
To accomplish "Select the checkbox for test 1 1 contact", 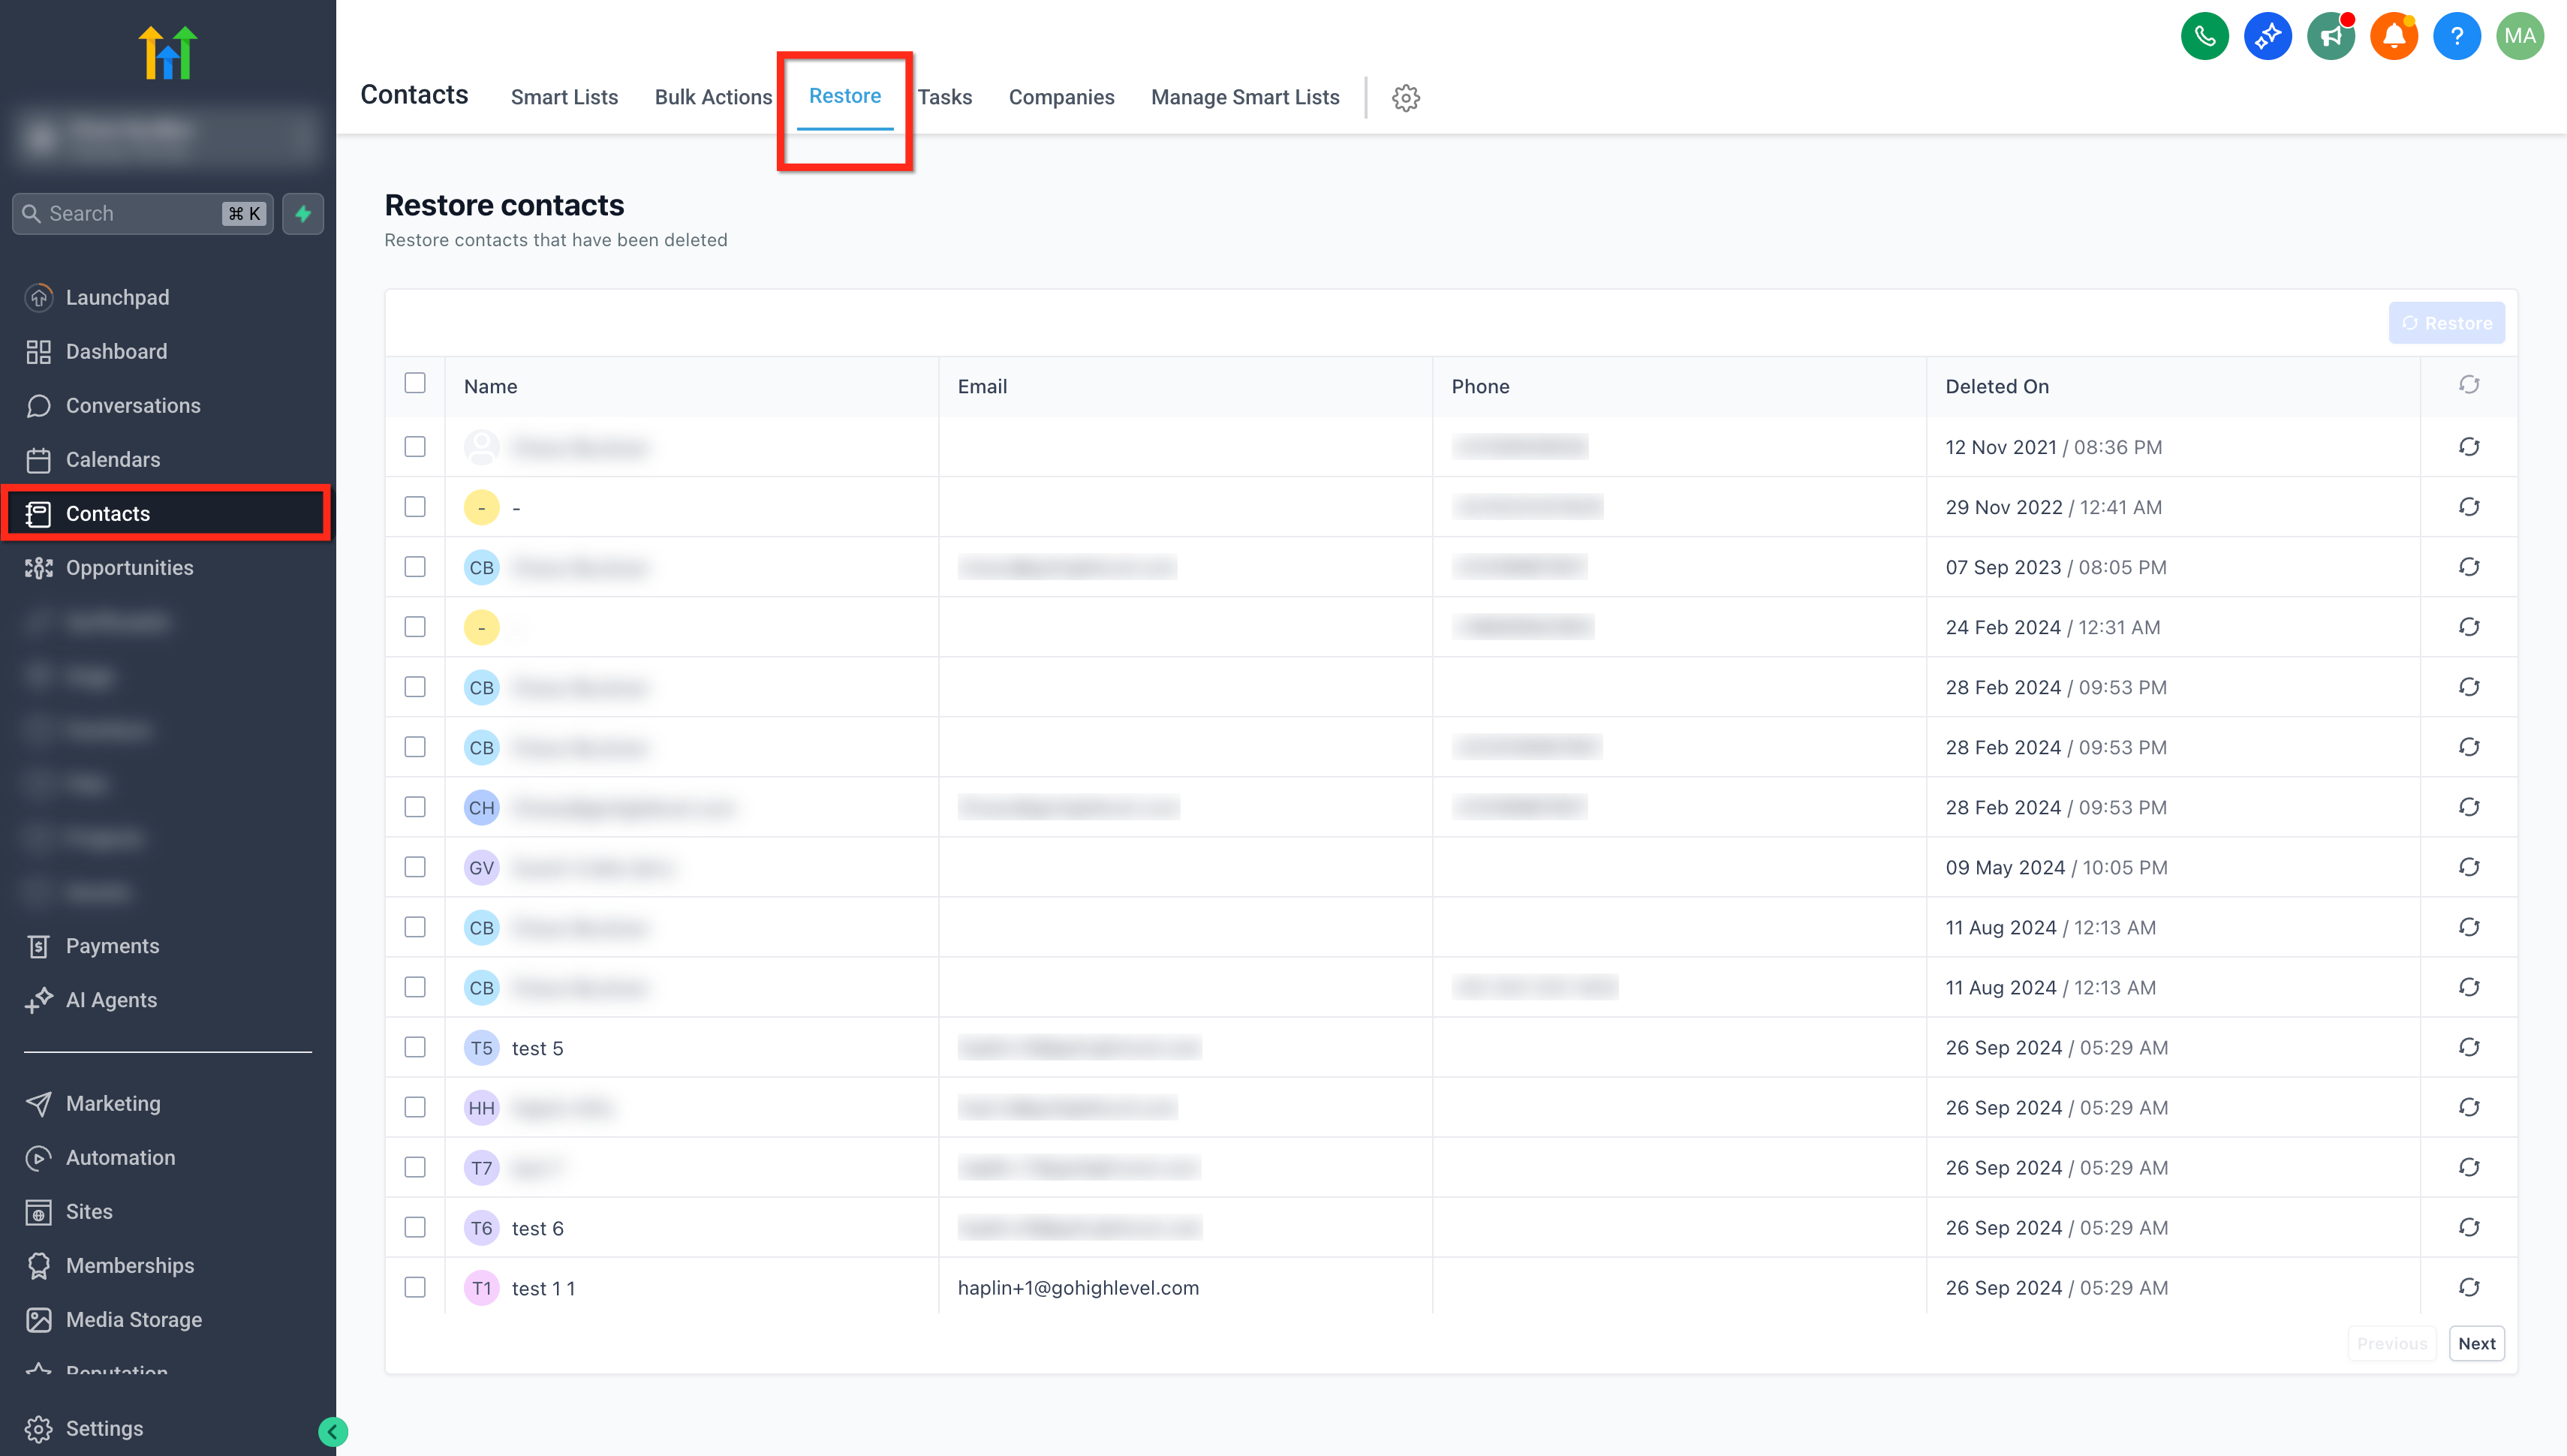I will pyautogui.click(x=415, y=1287).
